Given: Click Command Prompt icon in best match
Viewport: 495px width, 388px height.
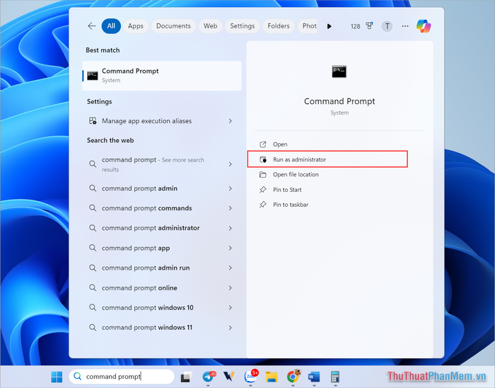Looking at the screenshot, I should [x=93, y=76].
